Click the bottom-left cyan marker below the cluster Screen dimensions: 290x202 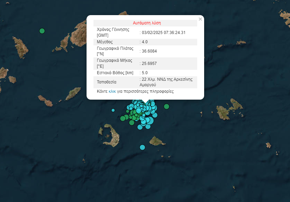click(x=140, y=127)
